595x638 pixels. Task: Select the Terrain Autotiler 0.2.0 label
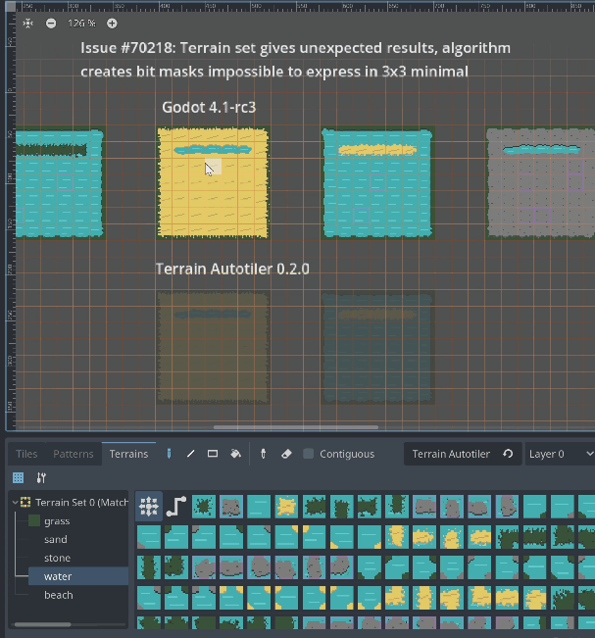coord(232,269)
